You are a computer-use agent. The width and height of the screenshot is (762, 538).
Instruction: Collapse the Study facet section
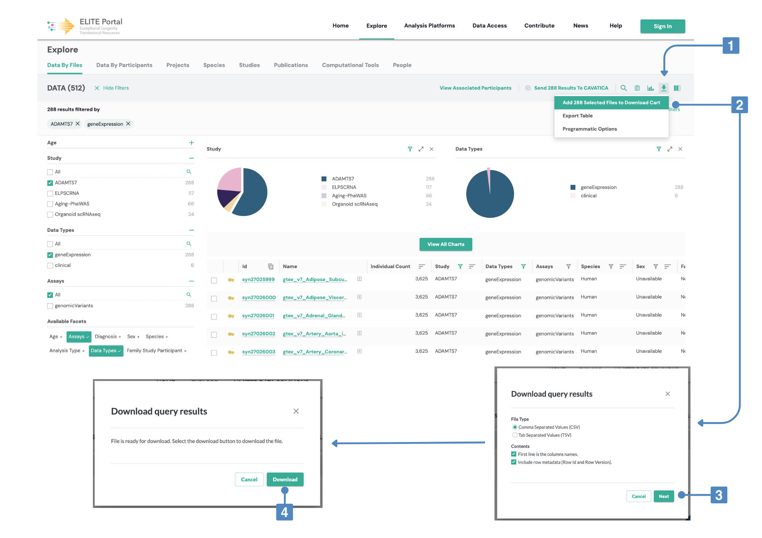pos(191,158)
